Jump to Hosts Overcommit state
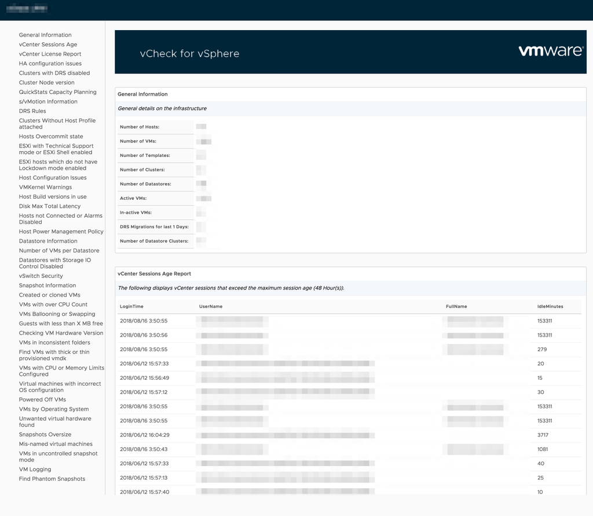The height and width of the screenshot is (516, 593). [51, 136]
